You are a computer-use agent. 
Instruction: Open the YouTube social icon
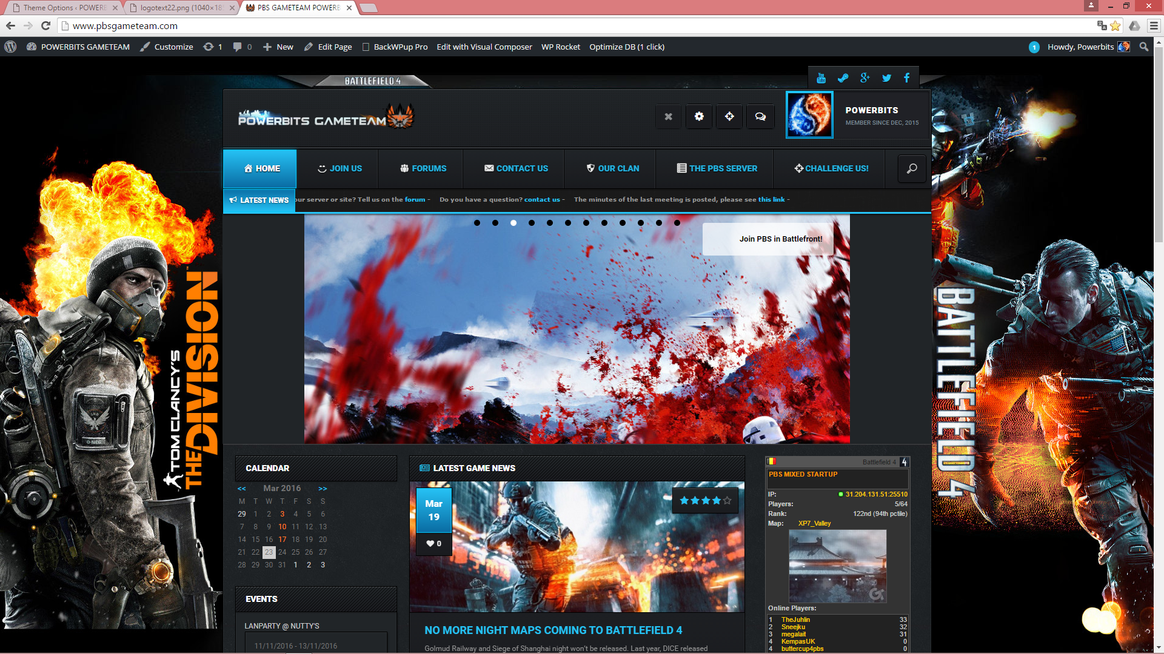pos(821,78)
